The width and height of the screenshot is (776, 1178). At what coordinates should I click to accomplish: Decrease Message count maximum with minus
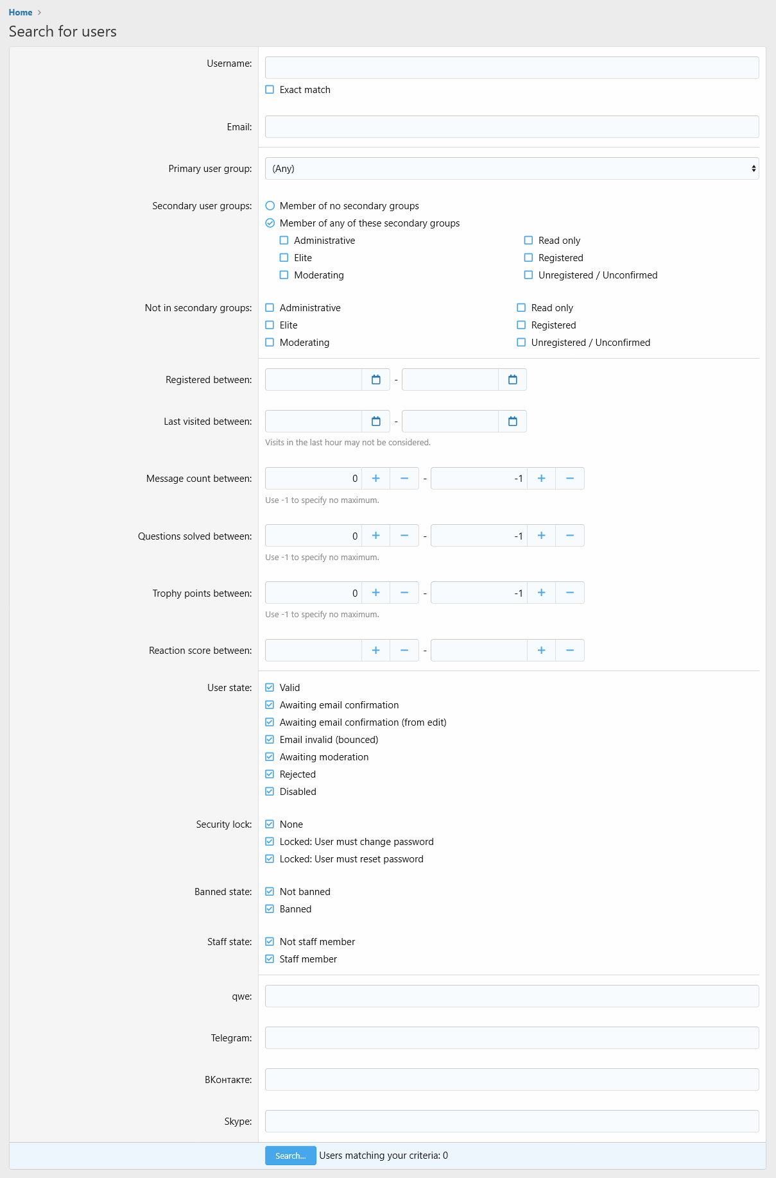click(570, 479)
